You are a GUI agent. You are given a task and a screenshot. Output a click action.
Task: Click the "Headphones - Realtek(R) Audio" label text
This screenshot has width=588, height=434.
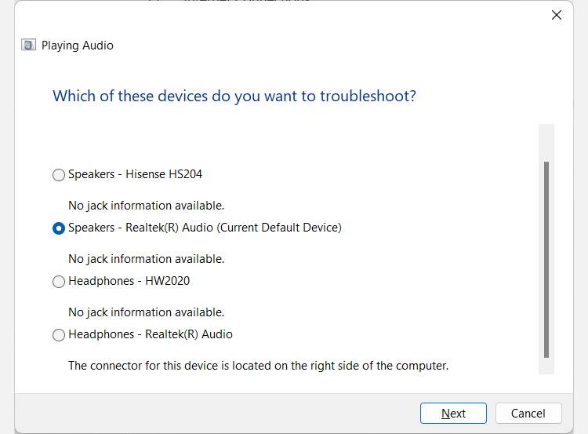coord(150,334)
